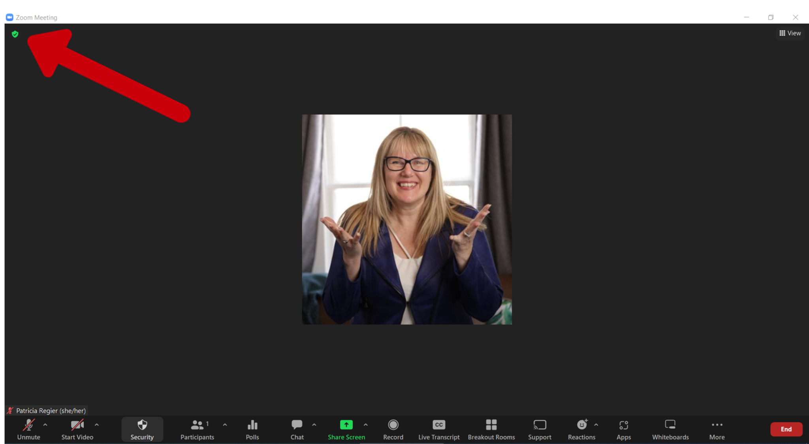
Task: Open Breakout Rooms
Action: pyautogui.click(x=491, y=429)
